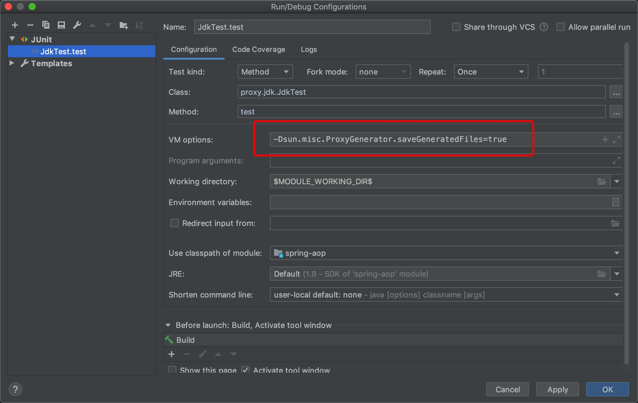Click into the VM options text field
Image resolution: width=638 pixels, height=403 pixels.
tap(417, 139)
